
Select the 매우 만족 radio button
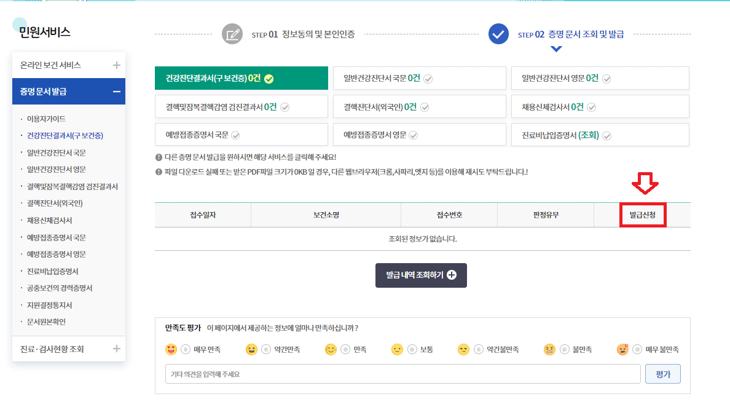click(x=186, y=349)
